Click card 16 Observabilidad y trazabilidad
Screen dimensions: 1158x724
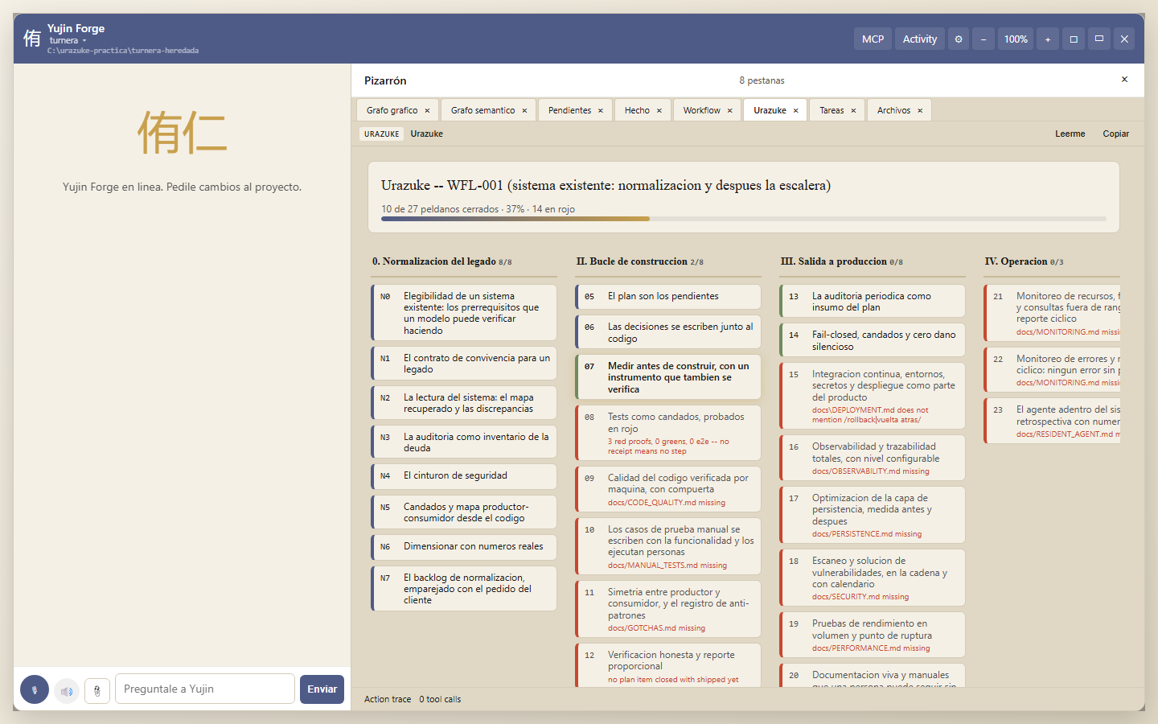pos(872,458)
